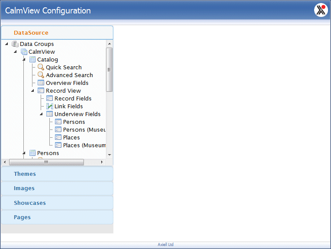Collapse the CalmView tree node
This screenshot has width=331, height=249.
[15, 52]
